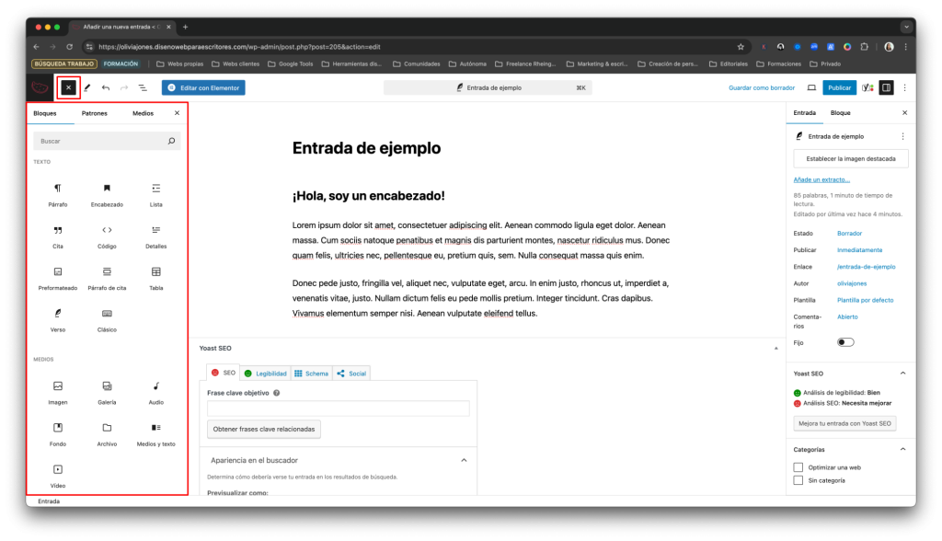This screenshot has height=541, width=942.
Task: Collapse Apariencia en el buscador section
Action: click(x=464, y=460)
